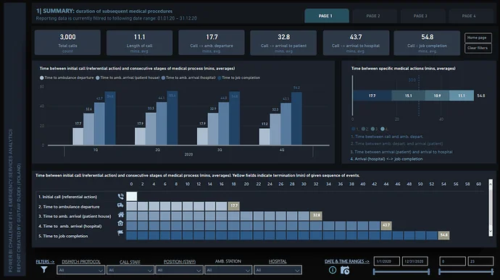Switch to the PAGE 1 tab
500x280 pixels.
click(327, 16)
